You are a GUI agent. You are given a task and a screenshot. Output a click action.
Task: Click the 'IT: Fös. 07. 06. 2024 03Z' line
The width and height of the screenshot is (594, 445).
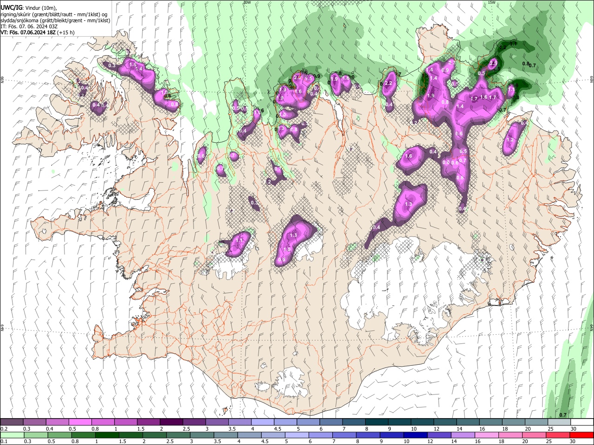(29, 26)
